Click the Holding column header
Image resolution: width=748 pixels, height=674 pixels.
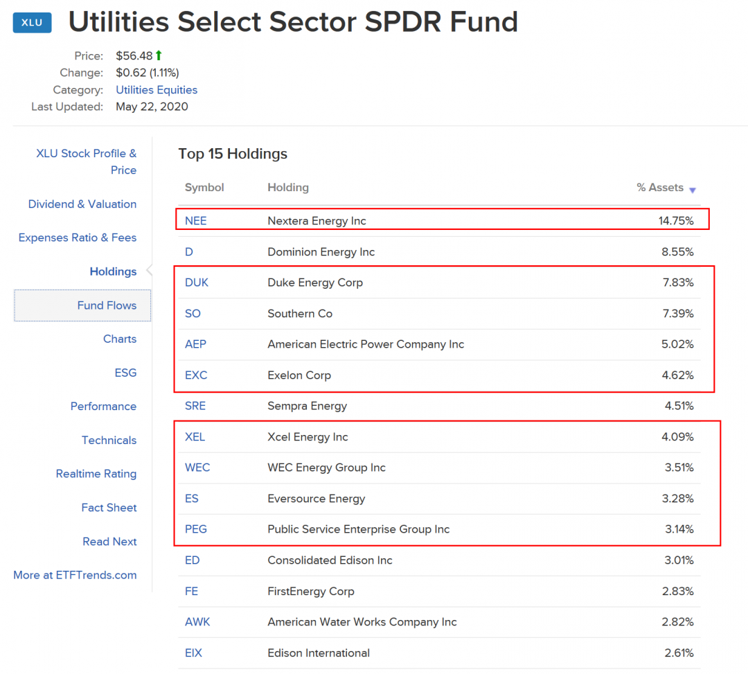[288, 188]
